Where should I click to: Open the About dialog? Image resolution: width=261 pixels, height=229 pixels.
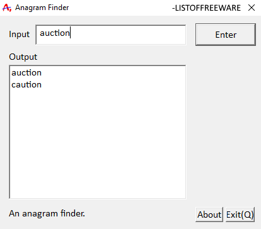[209, 215]
